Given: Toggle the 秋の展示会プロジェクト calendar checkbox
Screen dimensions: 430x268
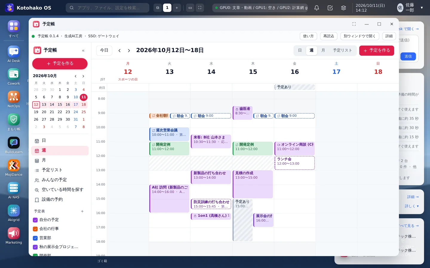Looking at the screenshot, I should tap(35, 247).
